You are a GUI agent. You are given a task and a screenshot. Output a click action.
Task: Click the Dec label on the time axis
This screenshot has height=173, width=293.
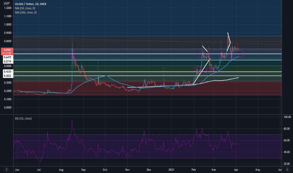[149, 170]
